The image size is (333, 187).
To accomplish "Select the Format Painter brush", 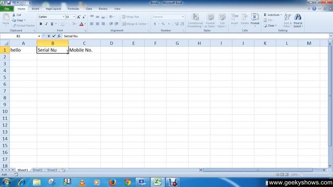I will pyautogui.click(x=14, y=25).
